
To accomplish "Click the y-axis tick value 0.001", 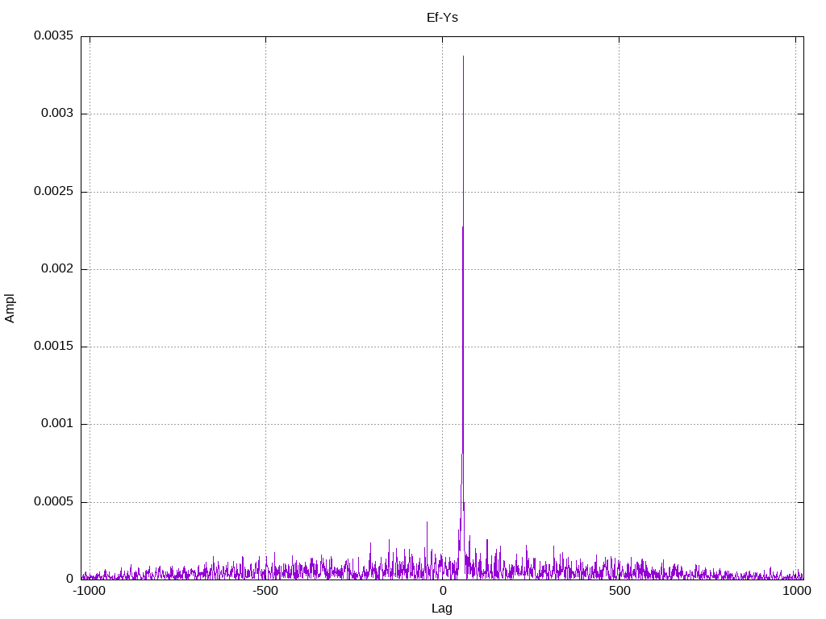I will click(x=57, y=424).
